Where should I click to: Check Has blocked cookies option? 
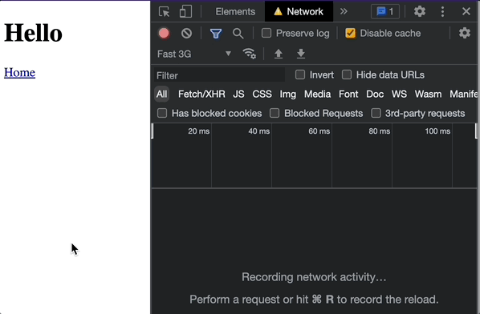click(x=162, y=113)
